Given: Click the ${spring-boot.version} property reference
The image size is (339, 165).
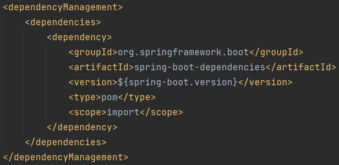Looking at the screenshot, I should pyautogui.click(x=178, y=82).
